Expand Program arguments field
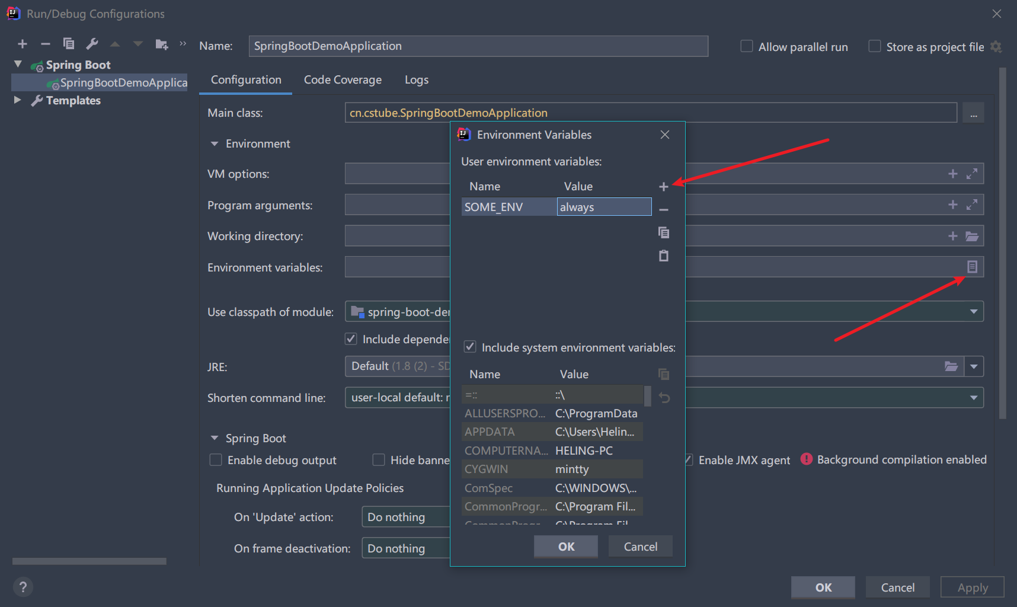 [x=972, y=205]
